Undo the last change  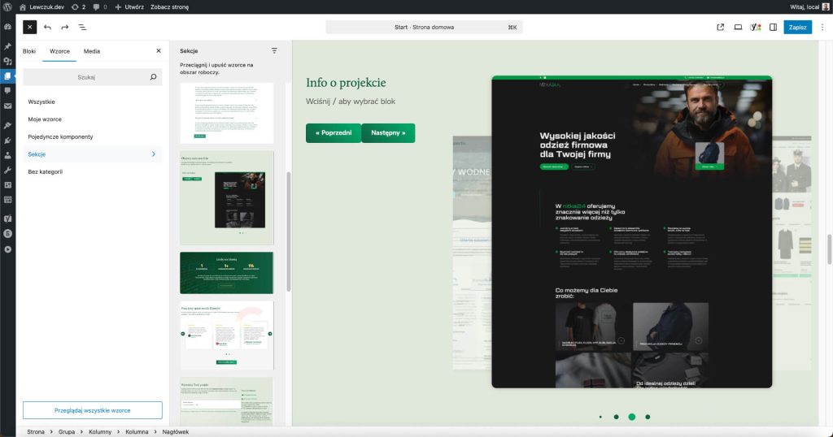click(x=48, y=27)
